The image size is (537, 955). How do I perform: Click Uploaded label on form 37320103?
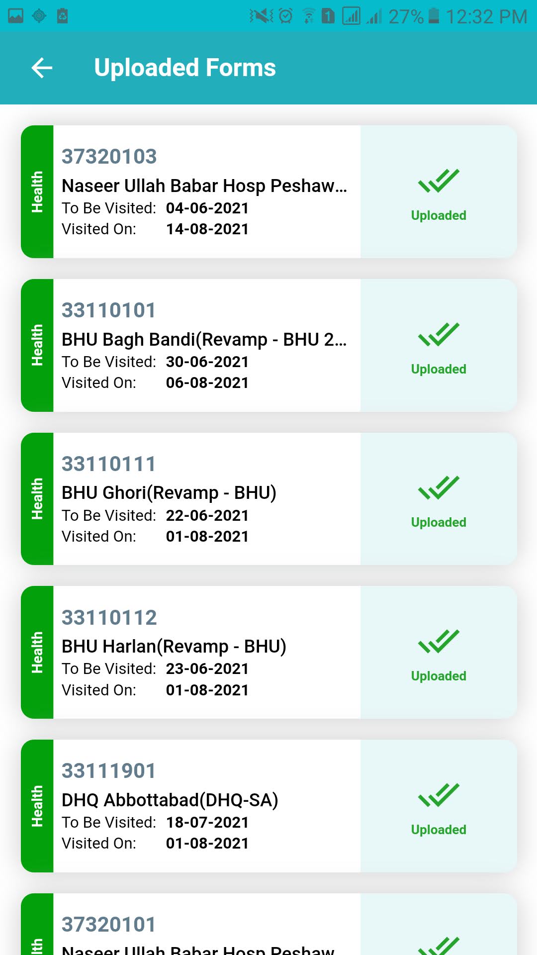tap(439, 215)
